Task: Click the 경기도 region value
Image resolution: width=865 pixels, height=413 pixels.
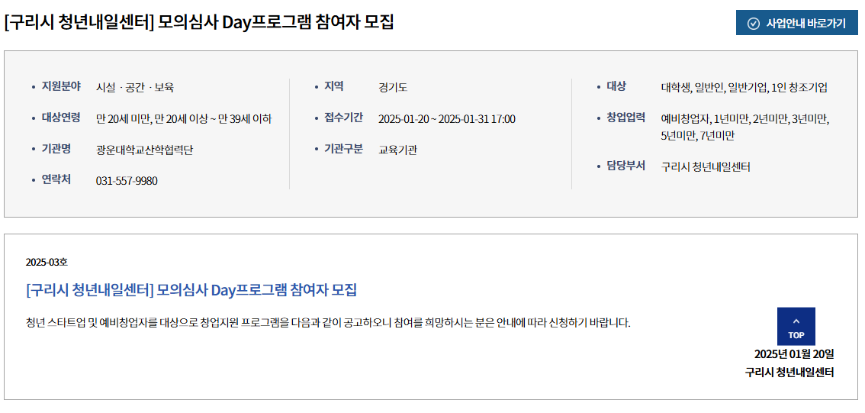Action: coord(393,87)
